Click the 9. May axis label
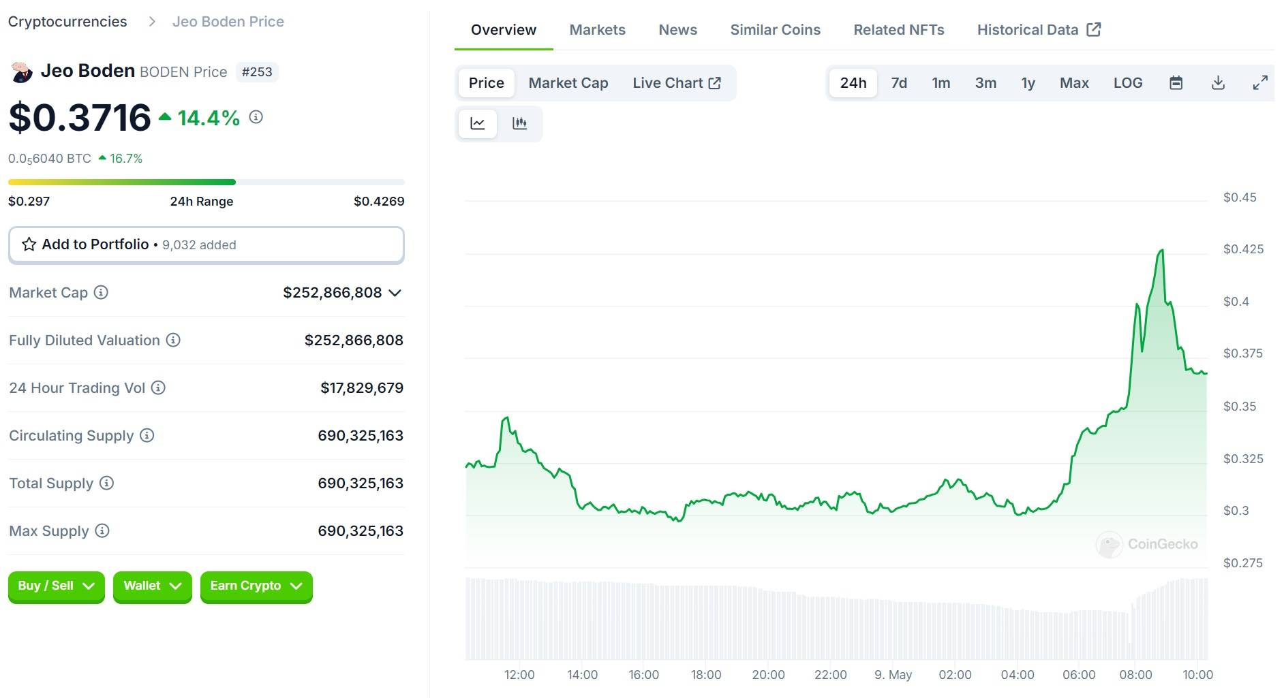The height and width of the screenshot is (698, 1284). (x=893, y=675)
